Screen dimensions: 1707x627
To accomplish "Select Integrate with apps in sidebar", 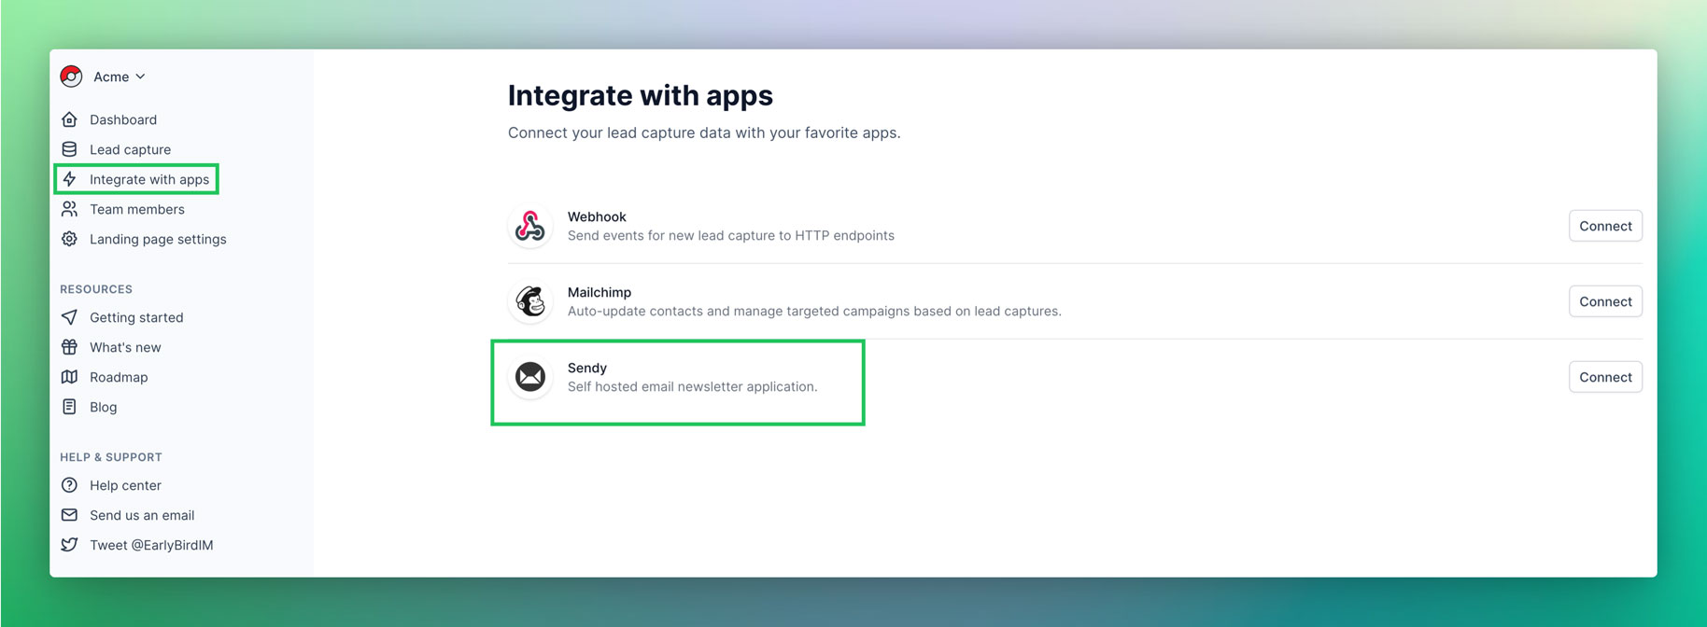I will pos(149,179).
